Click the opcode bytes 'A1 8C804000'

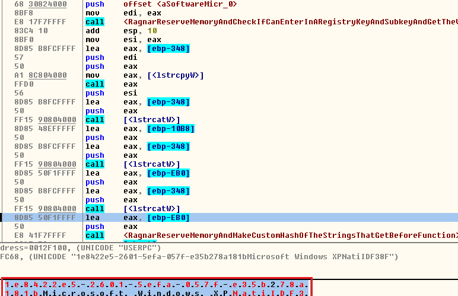click(x=40, y=75)
